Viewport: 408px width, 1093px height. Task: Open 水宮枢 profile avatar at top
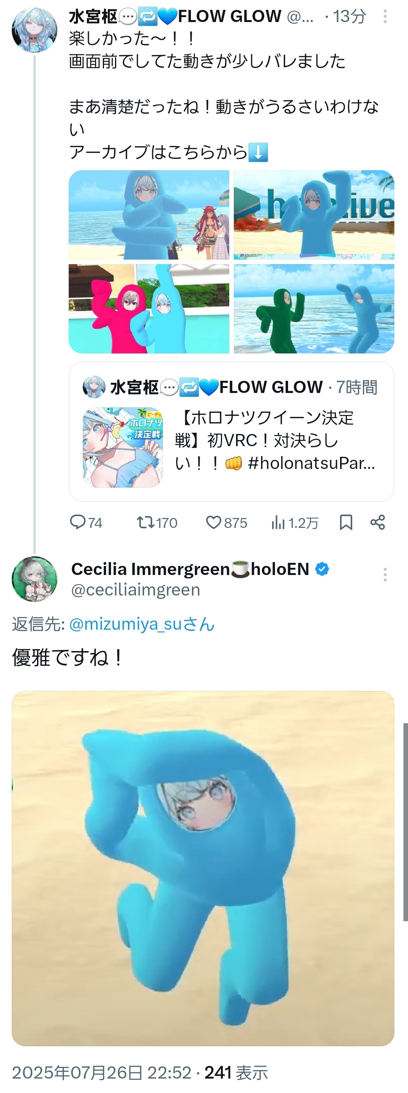click(x=34, y=30)
